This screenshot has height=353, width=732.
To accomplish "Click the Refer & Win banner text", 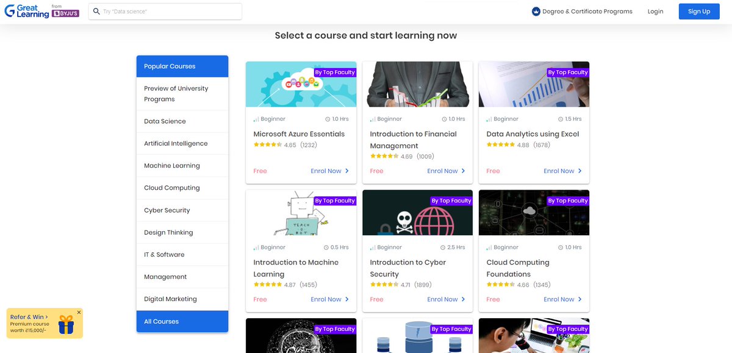I will [x=29, y=317].
